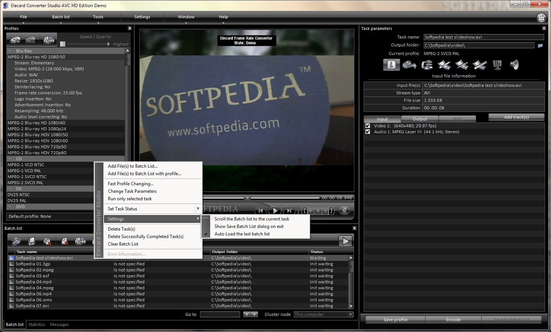Click the profile change icon in batch toolbar
Image resolution: width=551 pixels, height=332 pixels.
(x=80, y=241)
